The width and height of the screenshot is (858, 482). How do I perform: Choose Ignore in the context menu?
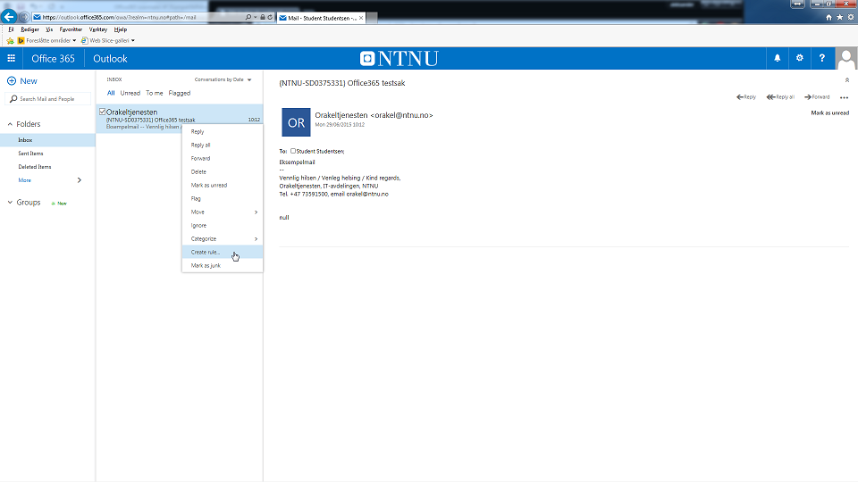coord(223,226)
